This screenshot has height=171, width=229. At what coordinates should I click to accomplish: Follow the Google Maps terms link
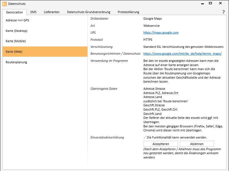tap(182, 54)
